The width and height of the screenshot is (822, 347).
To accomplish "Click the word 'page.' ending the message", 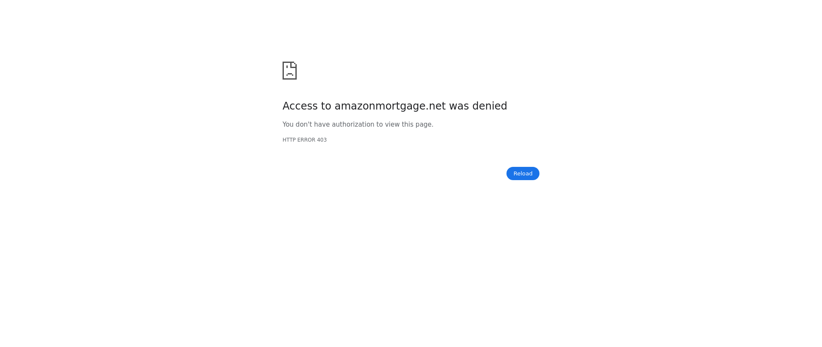I will pos(424,125).
